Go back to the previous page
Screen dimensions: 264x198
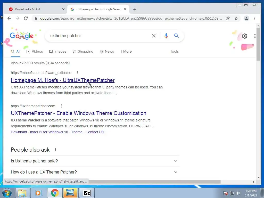pos(9,18)
